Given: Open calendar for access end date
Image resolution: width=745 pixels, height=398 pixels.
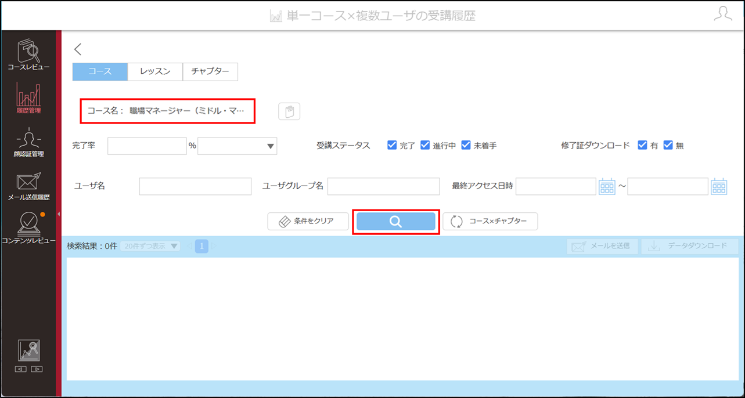Looking at the screenshot, I should tap(719, 187).
